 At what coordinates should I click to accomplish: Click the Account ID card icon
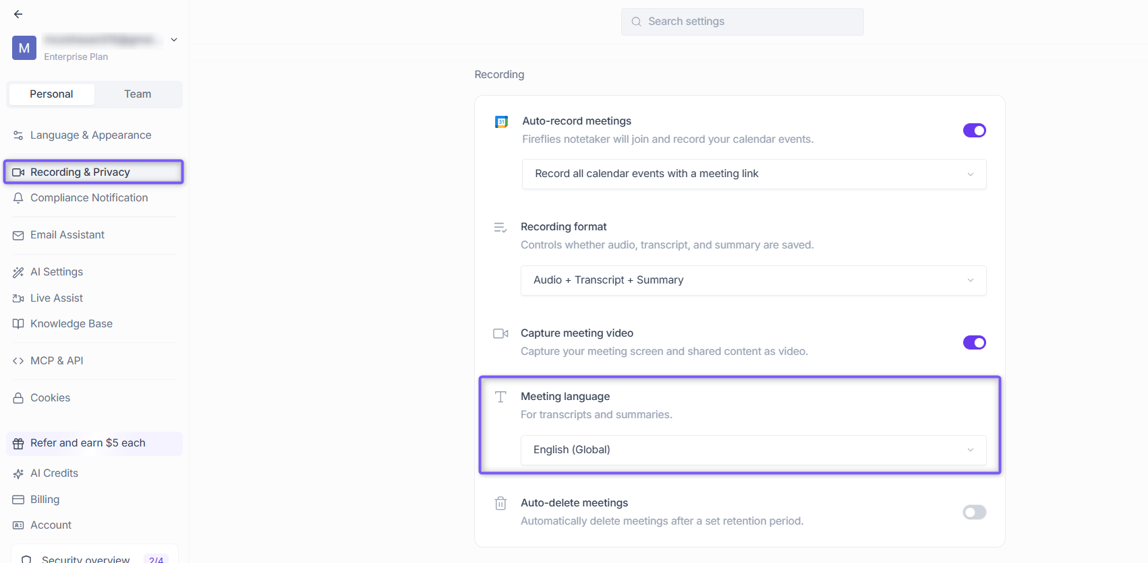18,525
